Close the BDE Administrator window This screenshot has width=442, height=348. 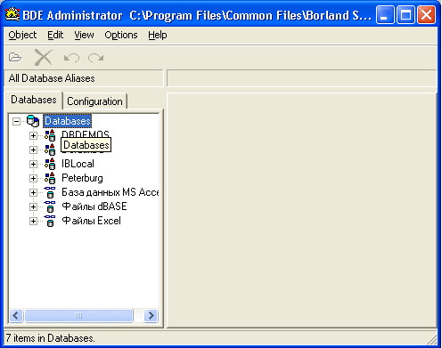pos(427,15)
